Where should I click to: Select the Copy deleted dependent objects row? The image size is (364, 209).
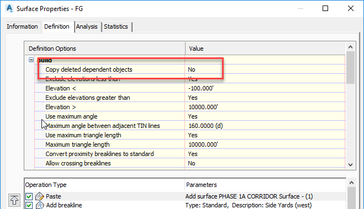tap(190, 69)
